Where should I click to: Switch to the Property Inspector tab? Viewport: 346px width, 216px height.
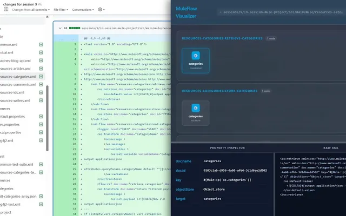[x=227, y=148]
